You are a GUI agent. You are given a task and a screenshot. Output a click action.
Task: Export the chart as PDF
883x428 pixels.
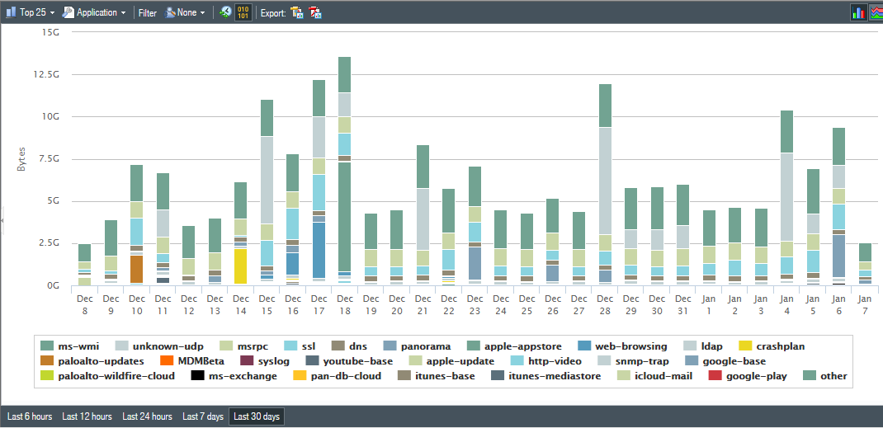click(315, 12)
